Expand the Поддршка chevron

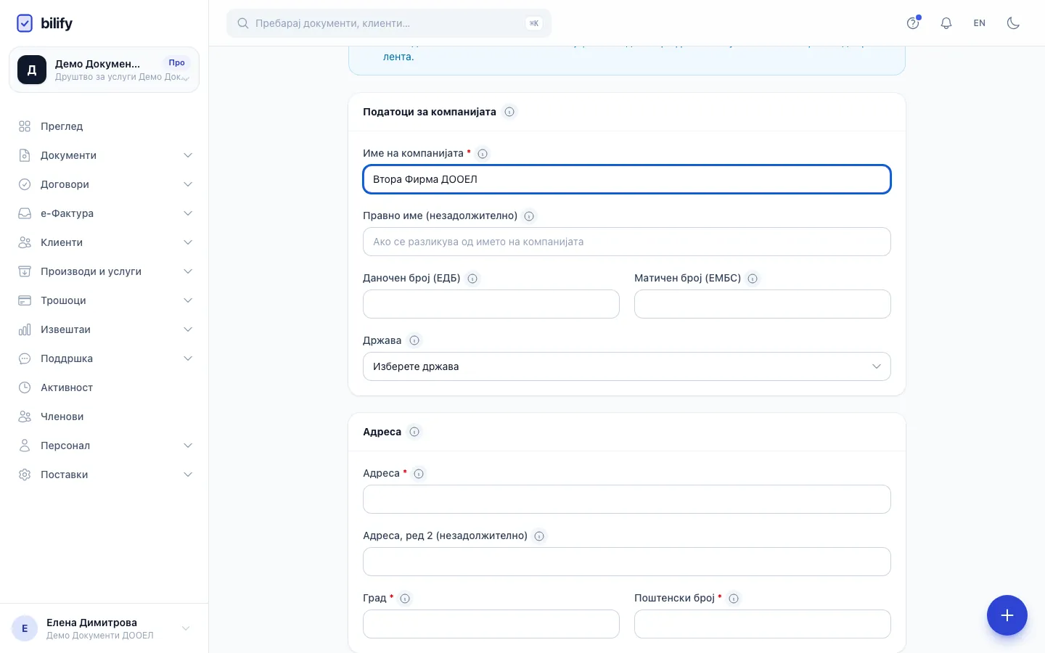click(188, 358)
